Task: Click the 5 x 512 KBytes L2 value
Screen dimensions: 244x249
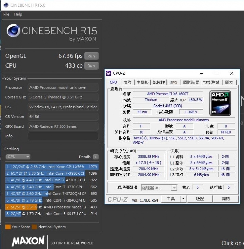Action: 202,169
